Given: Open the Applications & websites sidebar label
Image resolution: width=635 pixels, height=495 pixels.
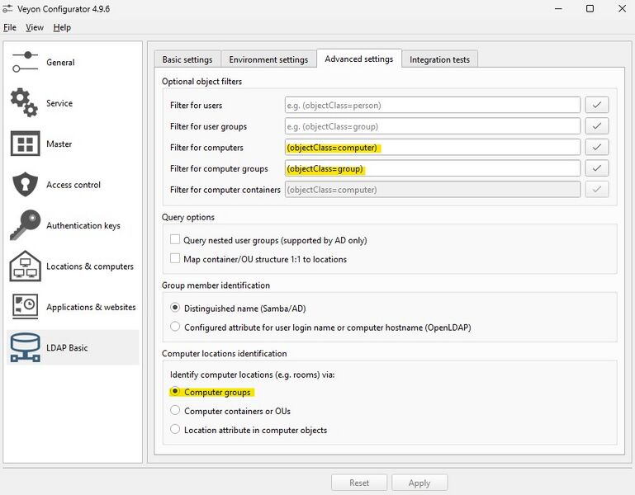Looking at the screenshot, I should pyautogui.click(x=91, y=307).
